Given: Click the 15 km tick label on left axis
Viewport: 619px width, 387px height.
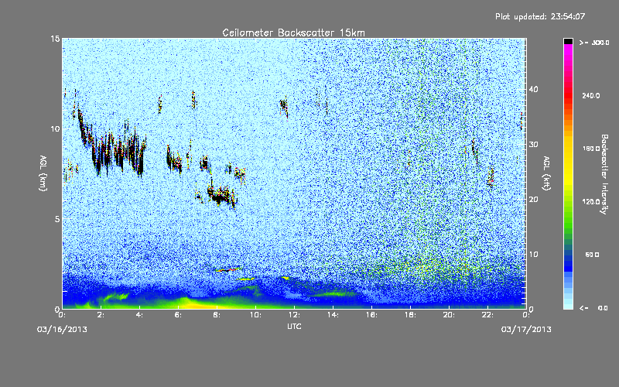Looking at the screenshot, I should coord(55,39).
